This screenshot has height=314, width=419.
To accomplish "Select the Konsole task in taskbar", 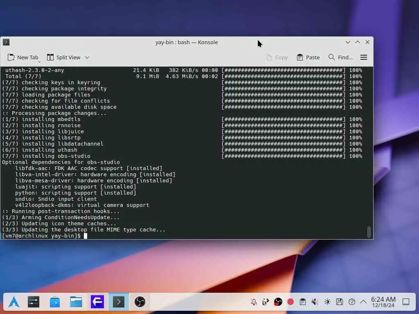I will point(119,302).
